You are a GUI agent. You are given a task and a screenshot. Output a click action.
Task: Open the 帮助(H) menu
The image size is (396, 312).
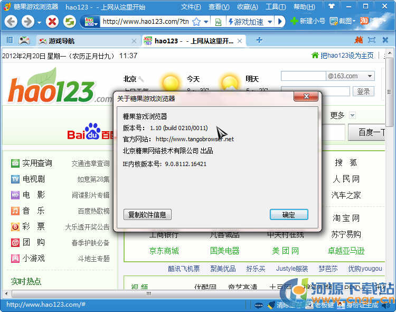click(304, 7)
